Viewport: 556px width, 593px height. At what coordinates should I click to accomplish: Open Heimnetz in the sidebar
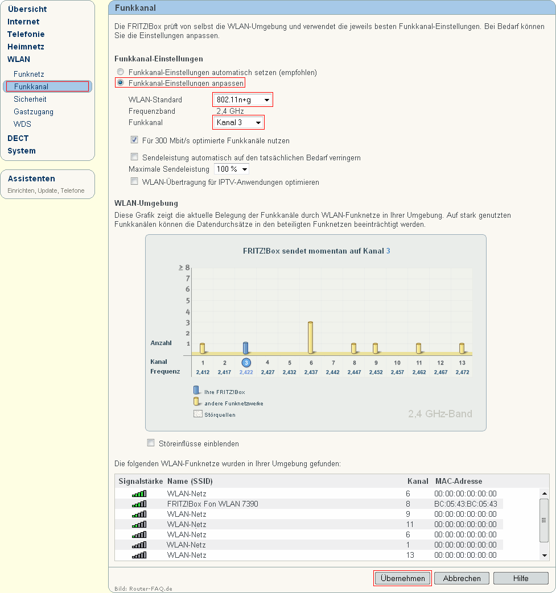pos(26,47)
